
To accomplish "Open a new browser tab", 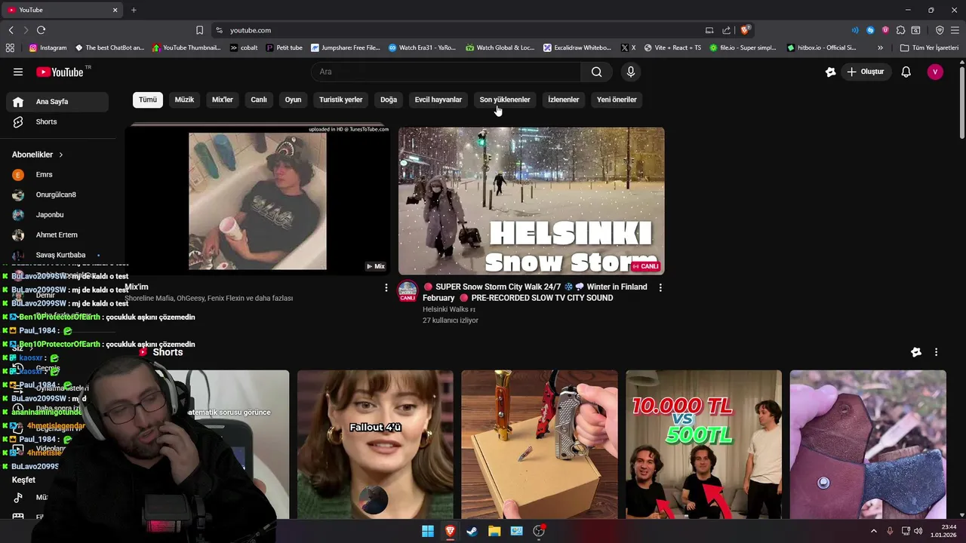I will 134,10.
